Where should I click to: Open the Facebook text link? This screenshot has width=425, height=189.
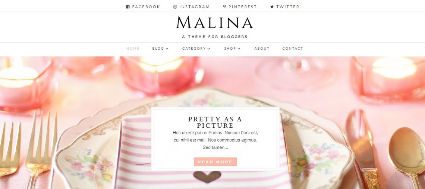tap(146, 7)
